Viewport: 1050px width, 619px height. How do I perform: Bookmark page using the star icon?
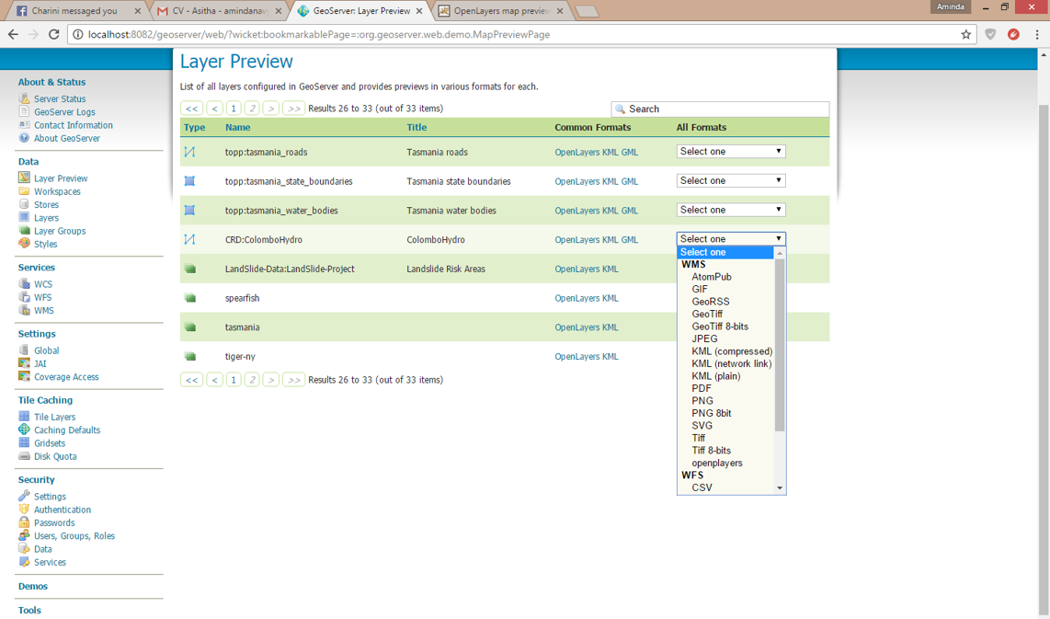point(965,34)
